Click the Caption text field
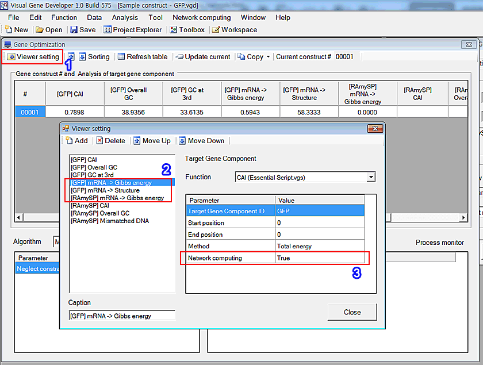This screenshot has width=483, height=365. point(122,316)
